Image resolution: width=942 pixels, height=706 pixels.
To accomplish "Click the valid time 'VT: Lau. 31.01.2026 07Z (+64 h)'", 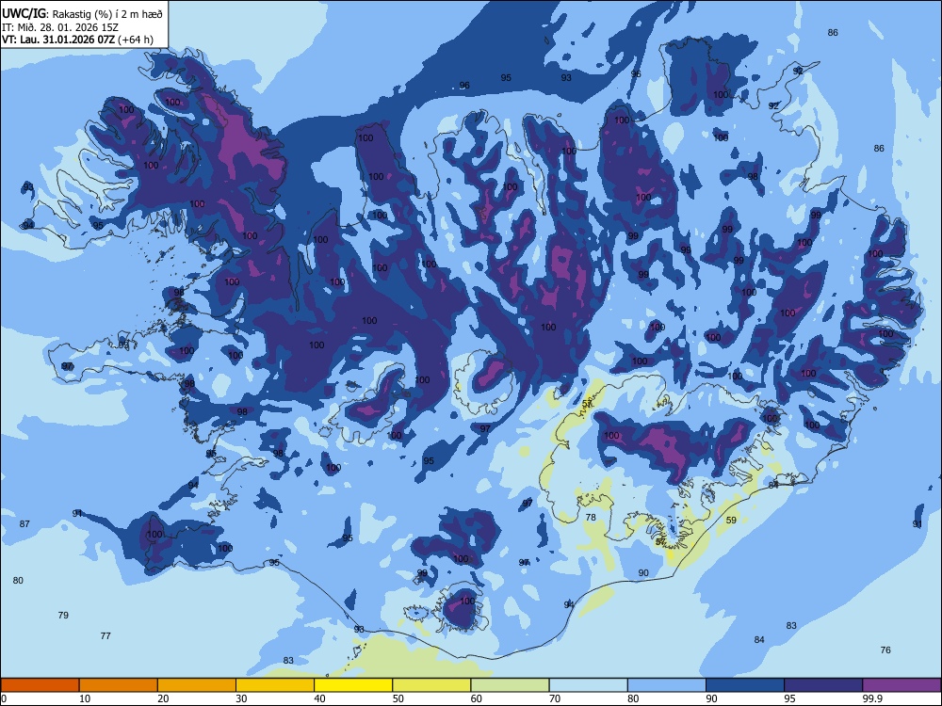I will (77, 40).
